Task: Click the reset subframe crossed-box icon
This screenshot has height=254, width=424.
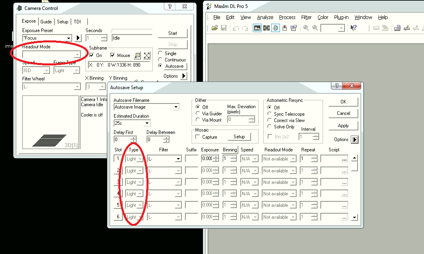Action: point(147,55)
